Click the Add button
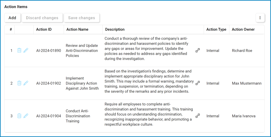 12,18
